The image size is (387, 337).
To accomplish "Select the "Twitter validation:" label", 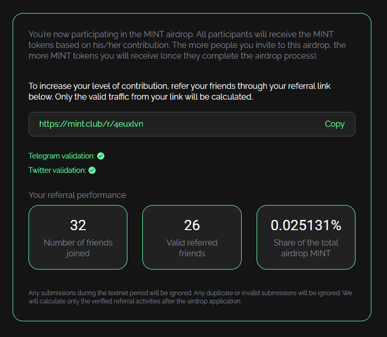I will point(57,170).
